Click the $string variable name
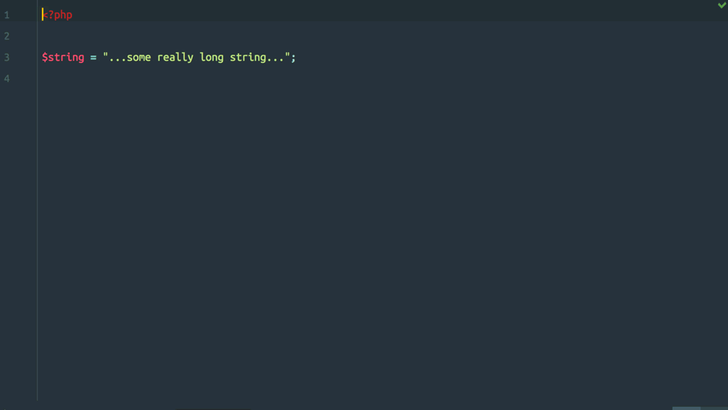 (x=63, y=57)
